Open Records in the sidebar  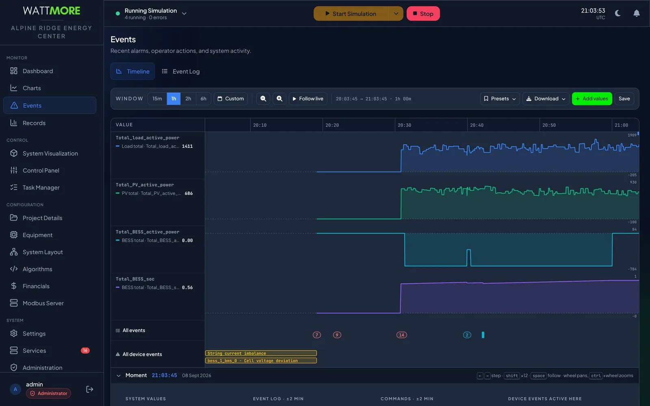click(x=50, y=123)
